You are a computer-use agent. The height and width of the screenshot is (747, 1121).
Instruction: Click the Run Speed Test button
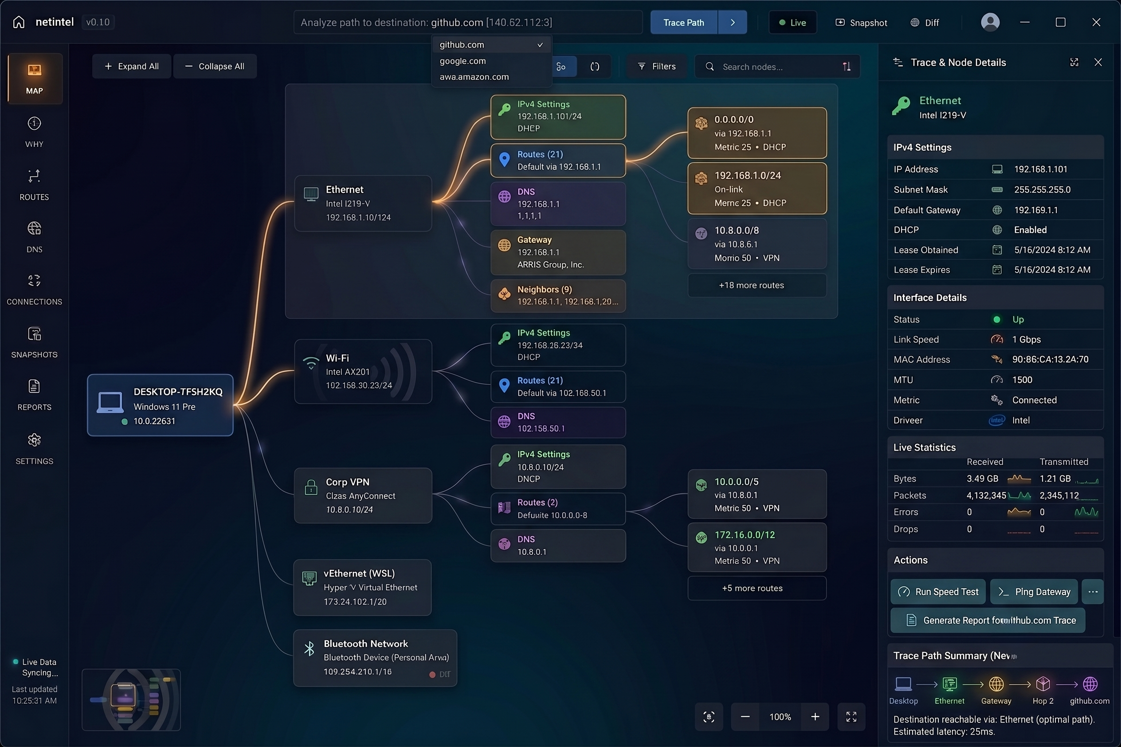click(x=938, y=591)
